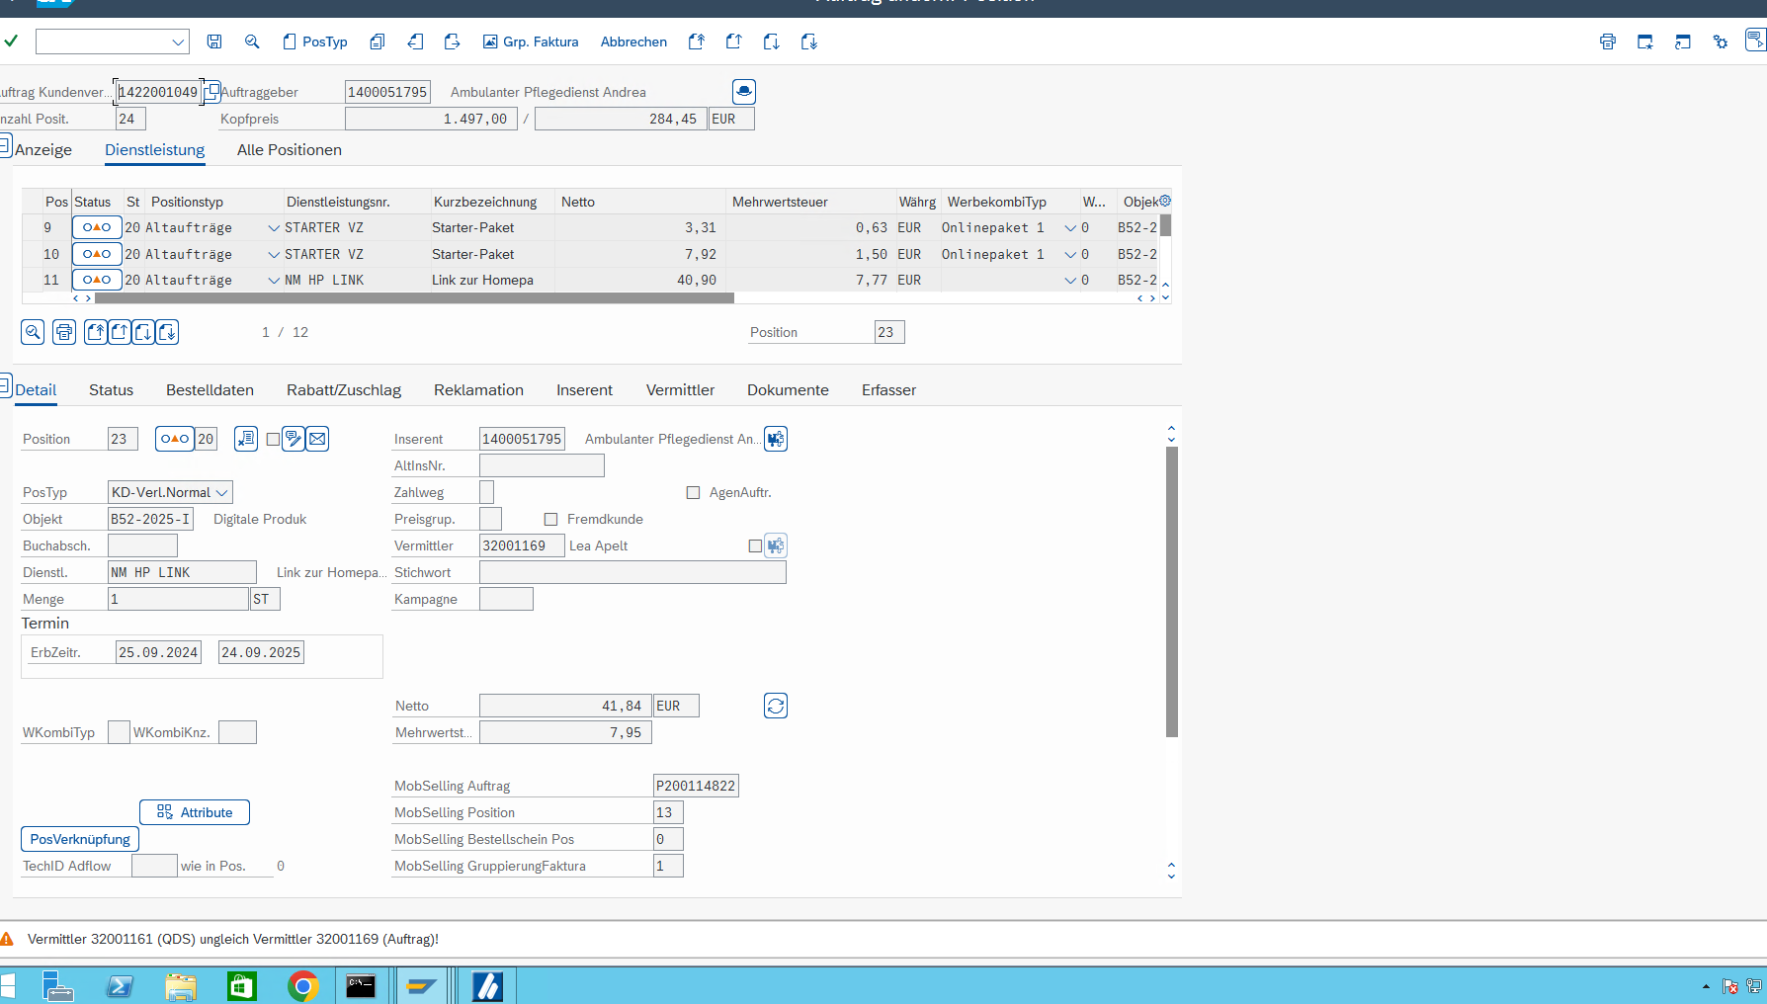Click the window shortcut refresh icon
1767x1004 pixels.
(1683, 42)
